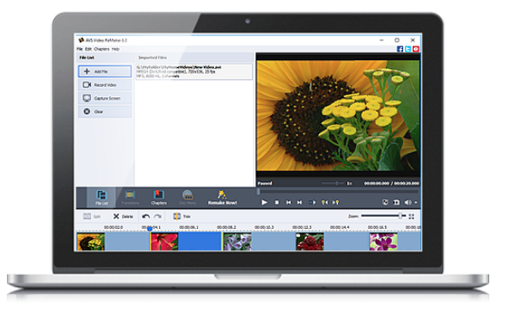The height and width of the screenshot is (313, 509).
Task: Select the sunflower clip thumbnail on timeline
Action: (x=91, y=242)
